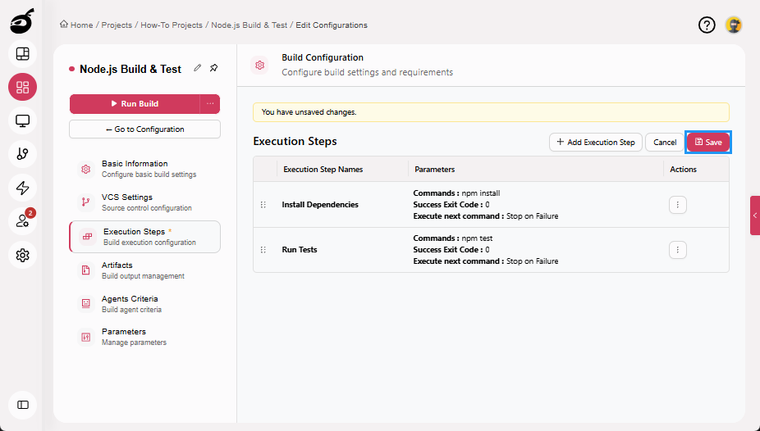Open the app logo home icon
Screen dimensions: 760x431
[22, 21]
